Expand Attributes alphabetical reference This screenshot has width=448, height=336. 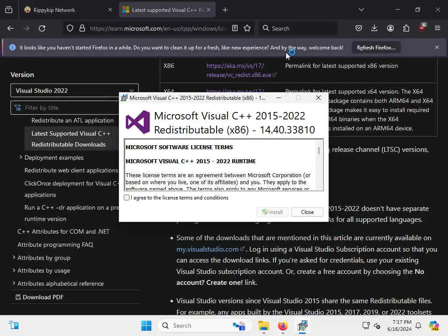[x=14, y=283]
